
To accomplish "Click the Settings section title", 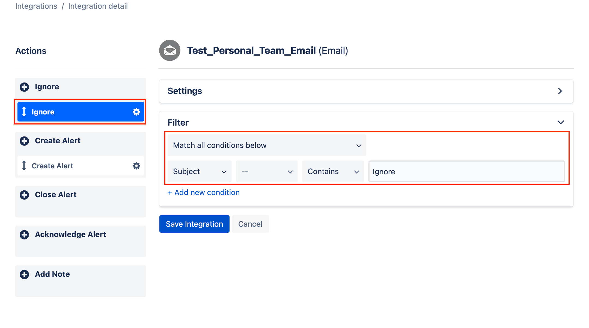I will pos(185,91).
